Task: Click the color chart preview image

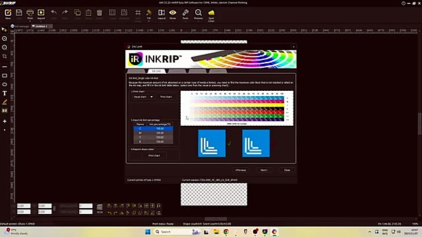Action: click(237, 108)
